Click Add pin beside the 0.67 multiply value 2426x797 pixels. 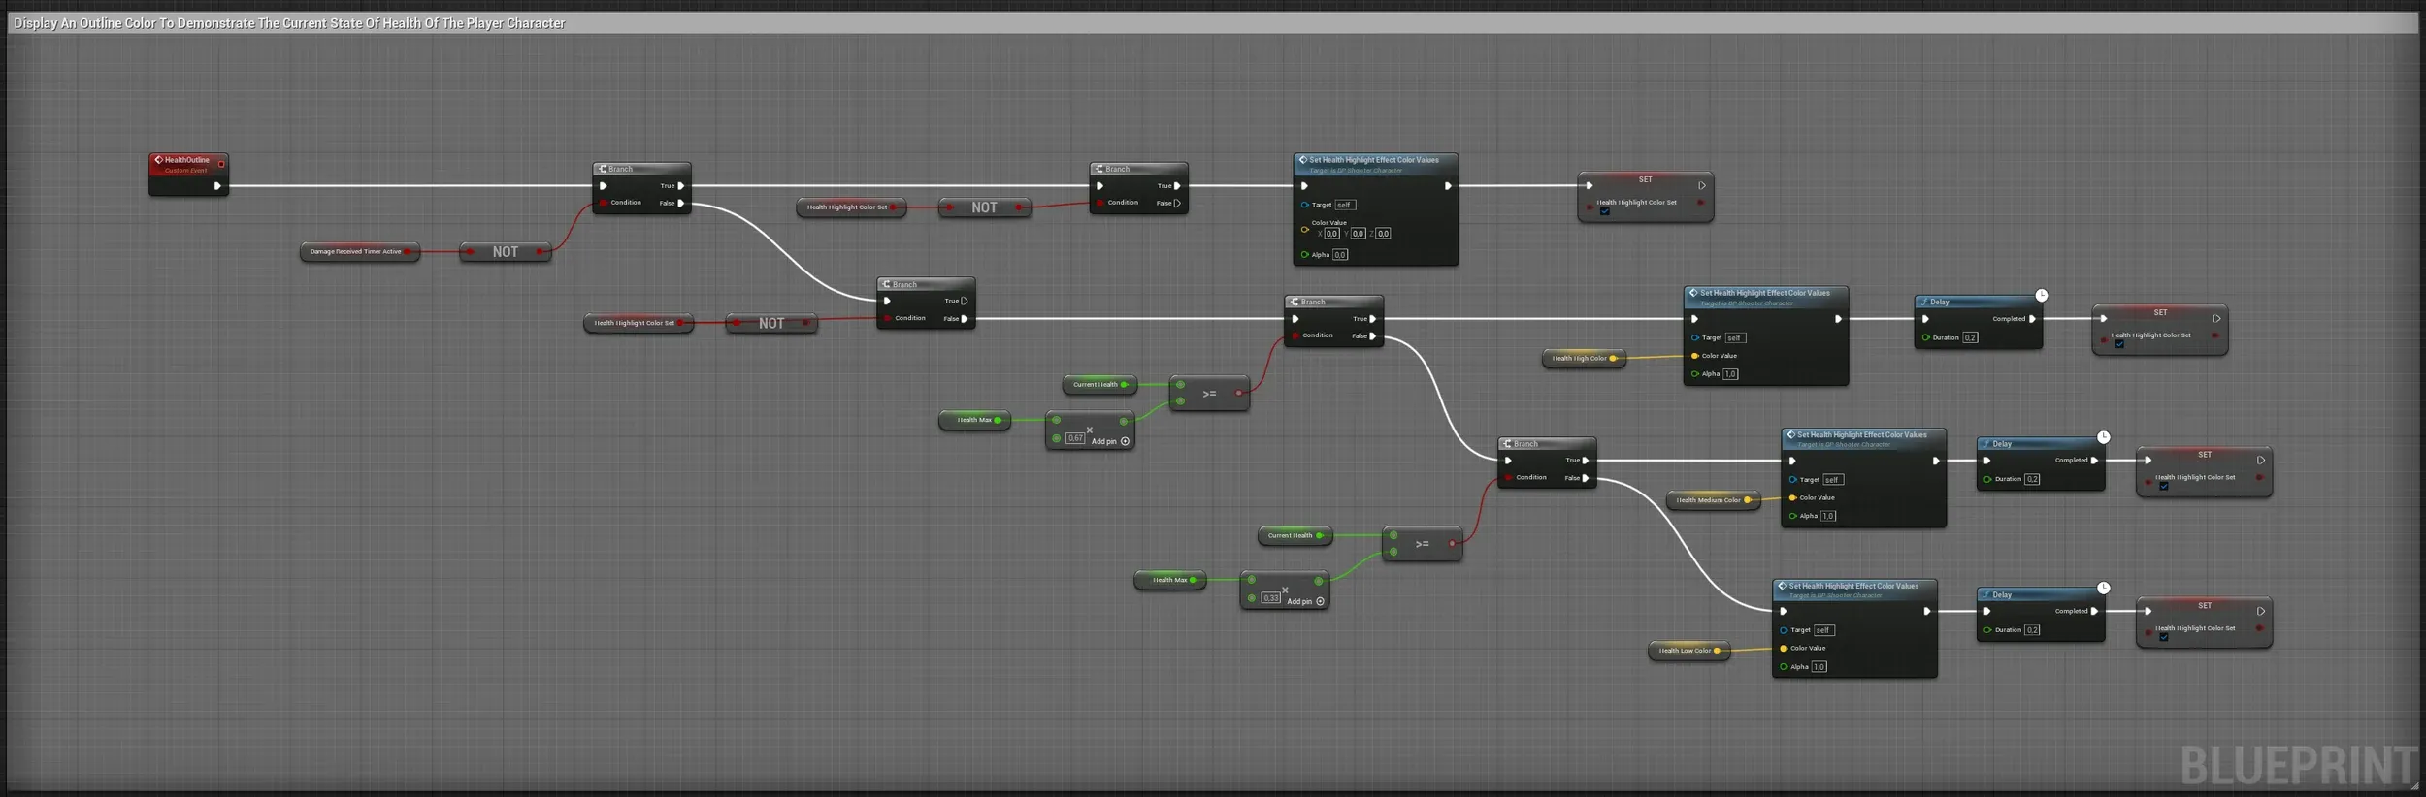(x=1110, y=441)
